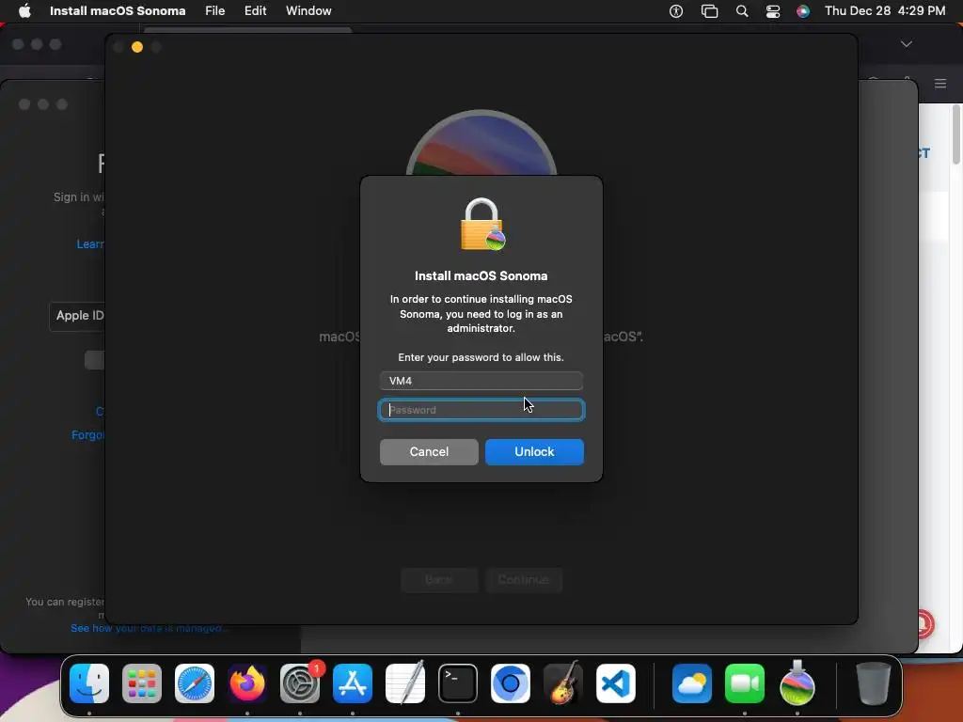The image size is (963, 722).
Task: Open TextEdit from the Dock
Action: [405, 683]
